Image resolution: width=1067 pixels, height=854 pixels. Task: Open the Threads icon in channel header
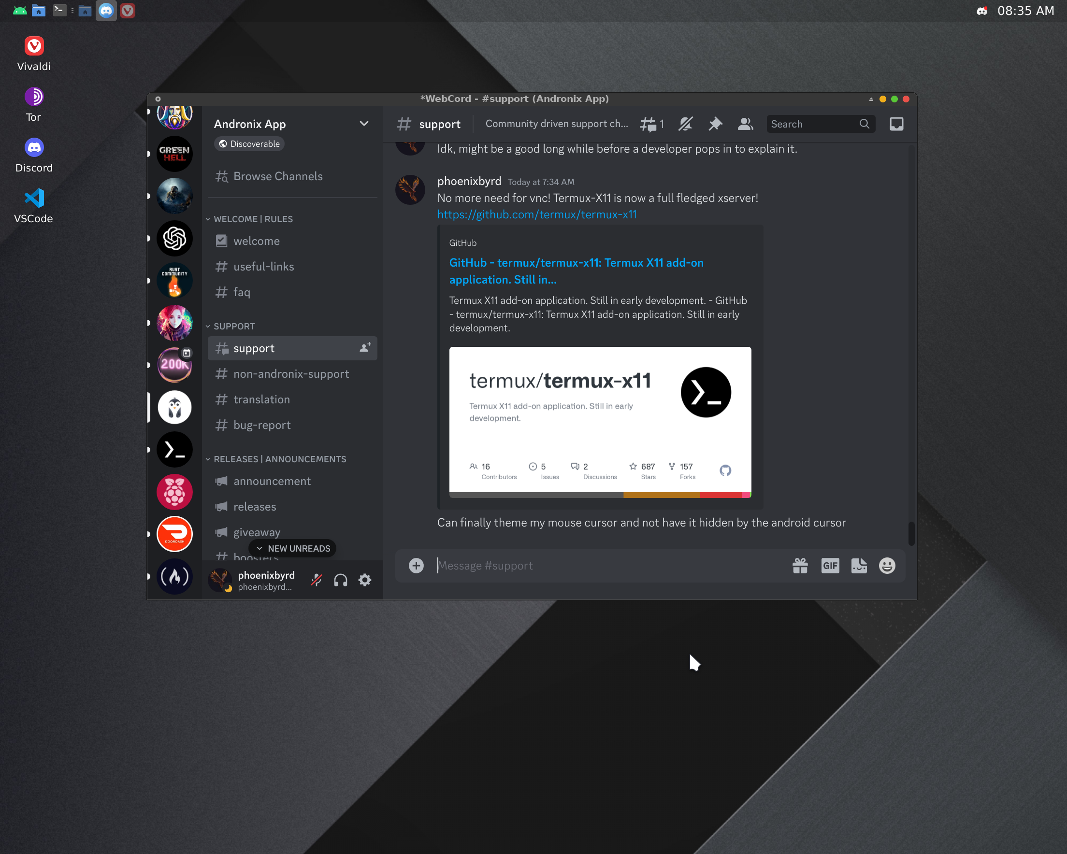click(648, 124)
